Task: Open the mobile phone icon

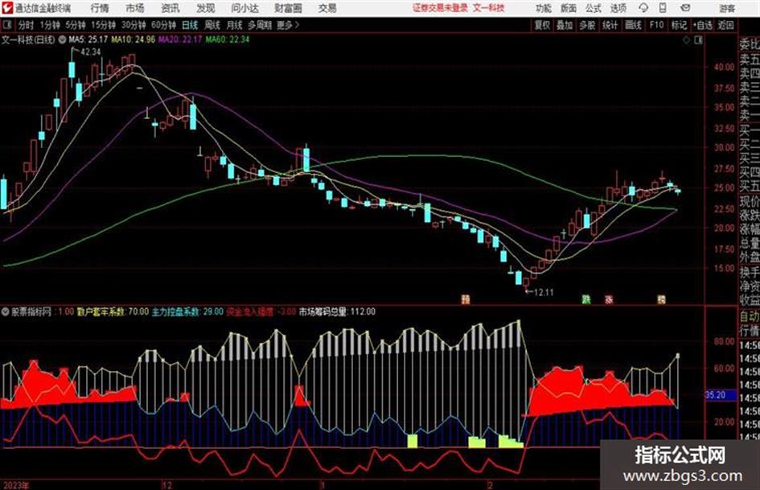Action: (x=663, y=8)
